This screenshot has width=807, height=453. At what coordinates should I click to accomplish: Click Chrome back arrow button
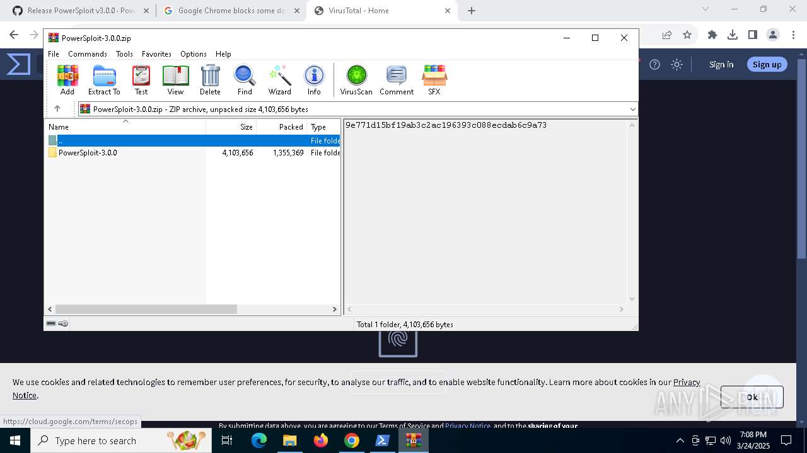tap(14, 35)
